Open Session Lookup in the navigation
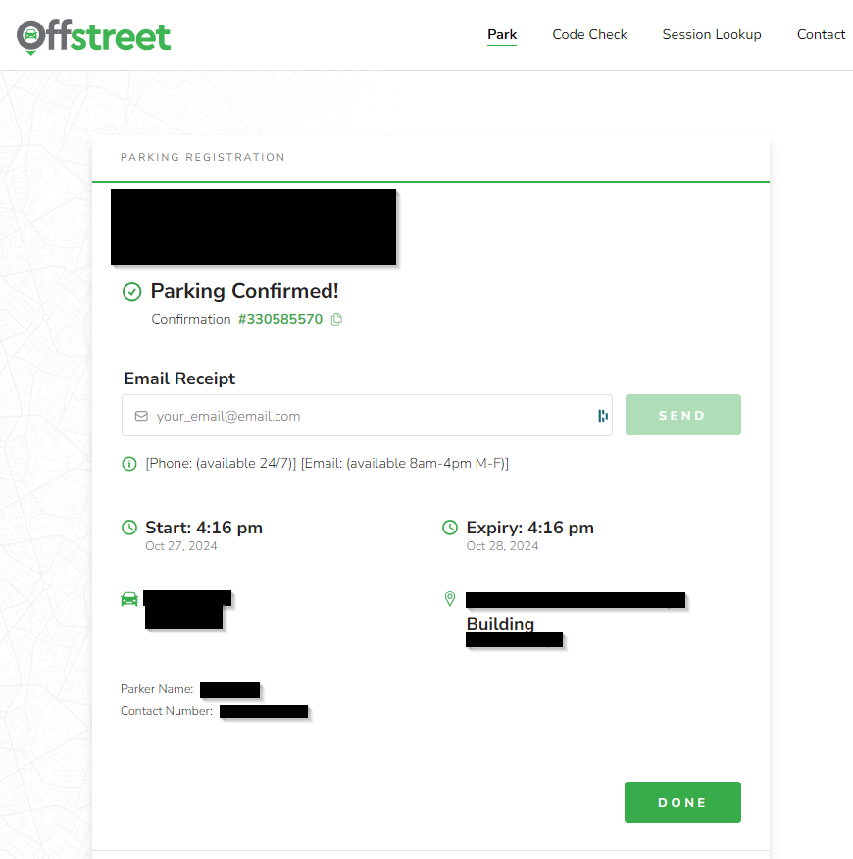The image size is (853, 859). [x=712, y=34]
